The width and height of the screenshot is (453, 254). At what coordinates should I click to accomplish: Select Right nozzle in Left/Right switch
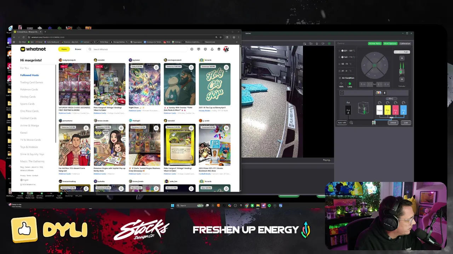click(406, 52)
